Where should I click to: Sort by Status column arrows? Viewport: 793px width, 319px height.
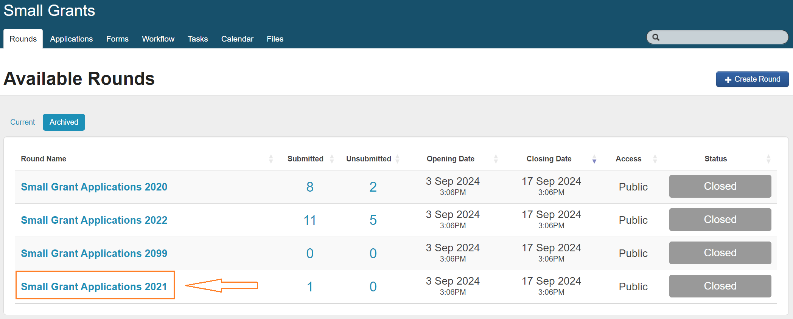tap(768, 159)
